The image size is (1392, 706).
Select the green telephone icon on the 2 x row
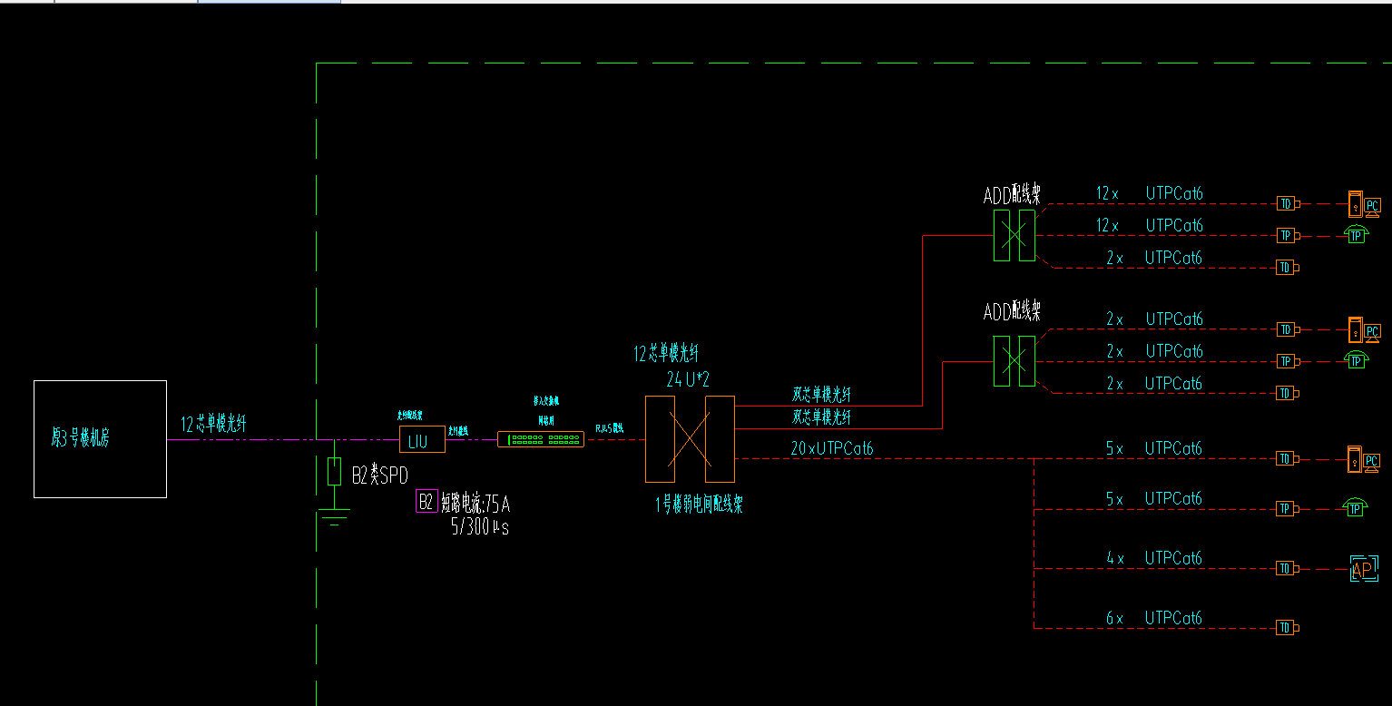[1356, 359]
